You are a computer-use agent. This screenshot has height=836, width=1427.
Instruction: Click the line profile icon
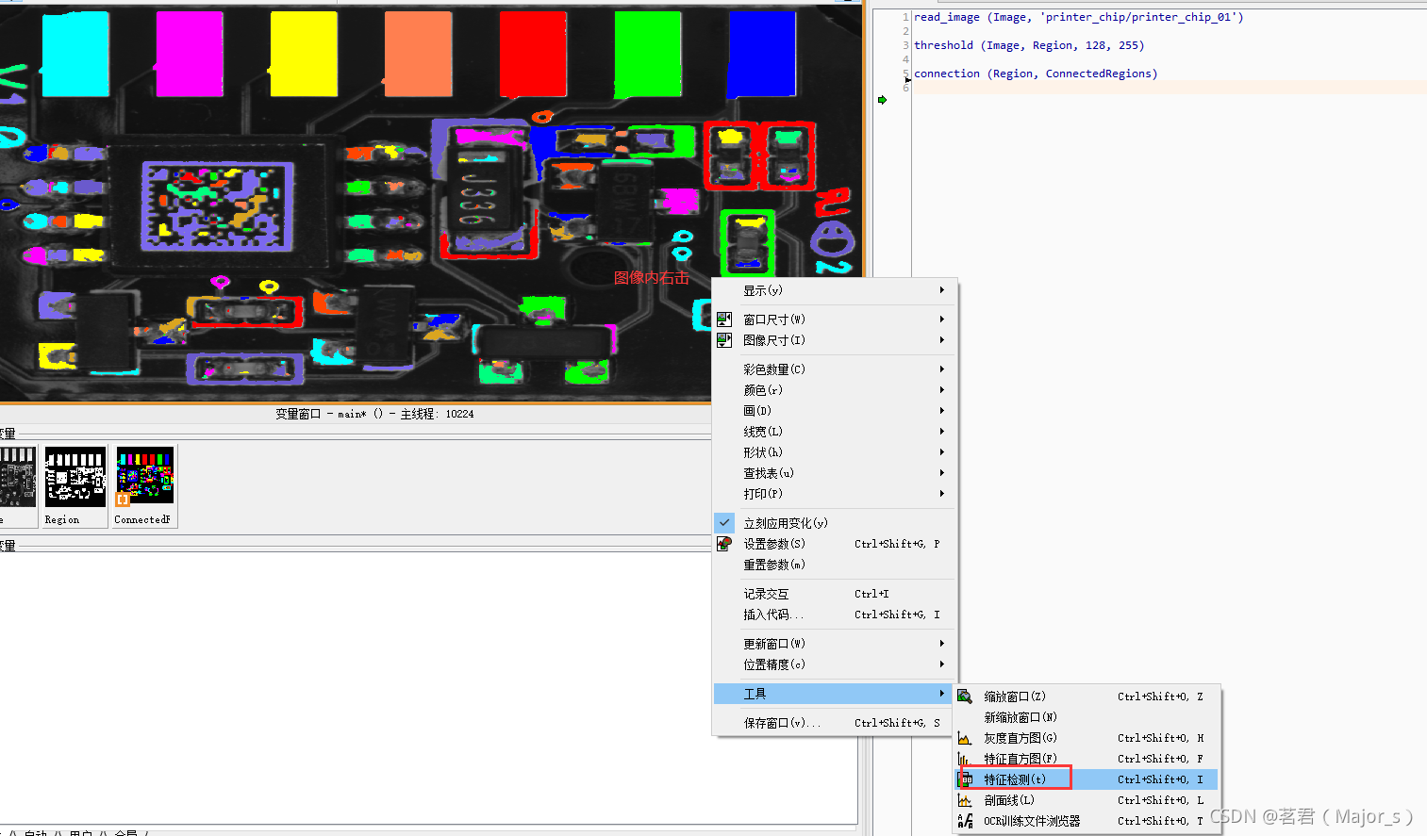point(965,800)
